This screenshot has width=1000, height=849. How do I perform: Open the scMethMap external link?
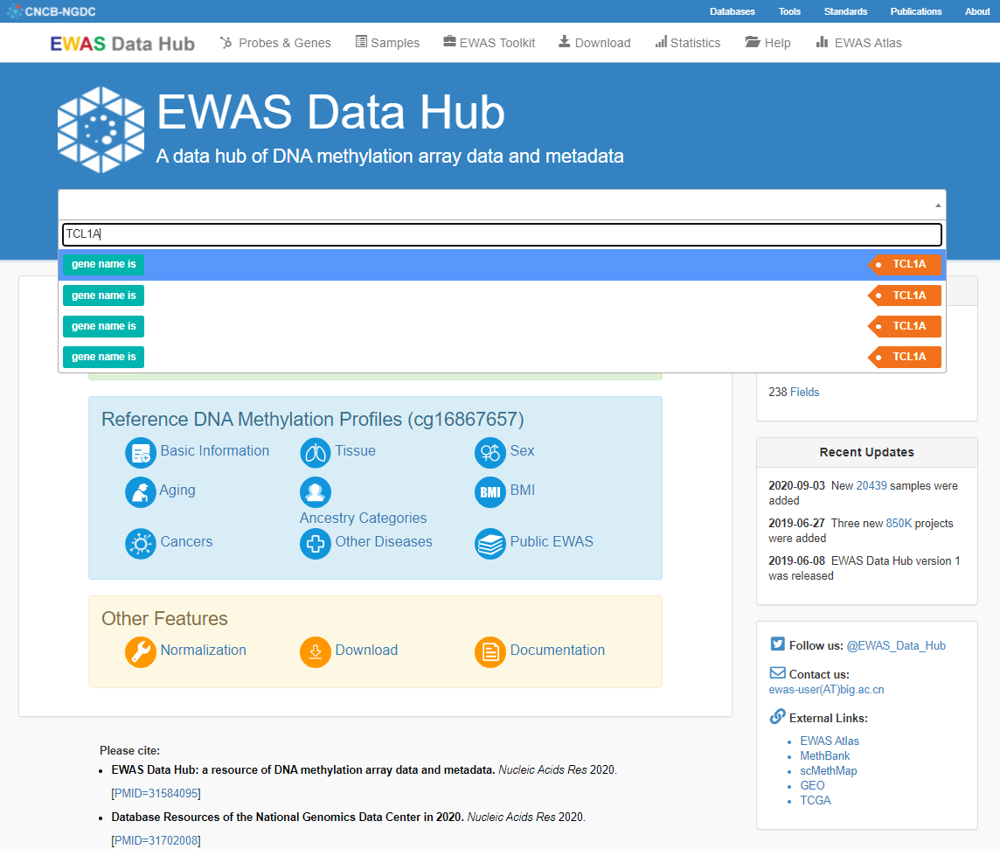point(828,770)
